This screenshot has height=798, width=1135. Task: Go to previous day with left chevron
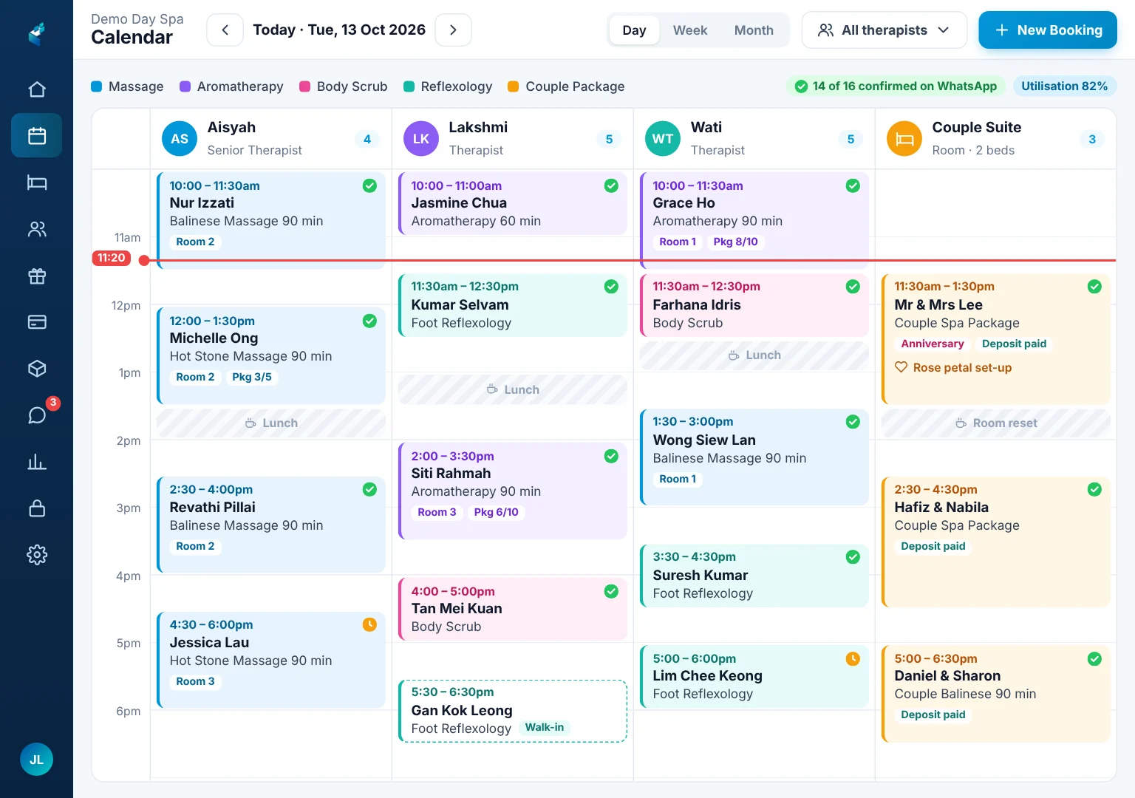tap(225, 30)
